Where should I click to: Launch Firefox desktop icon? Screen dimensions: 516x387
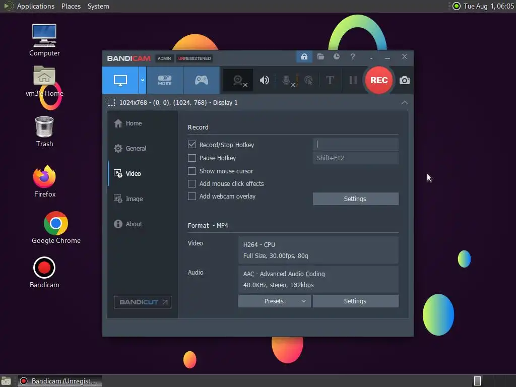(44, 181)
